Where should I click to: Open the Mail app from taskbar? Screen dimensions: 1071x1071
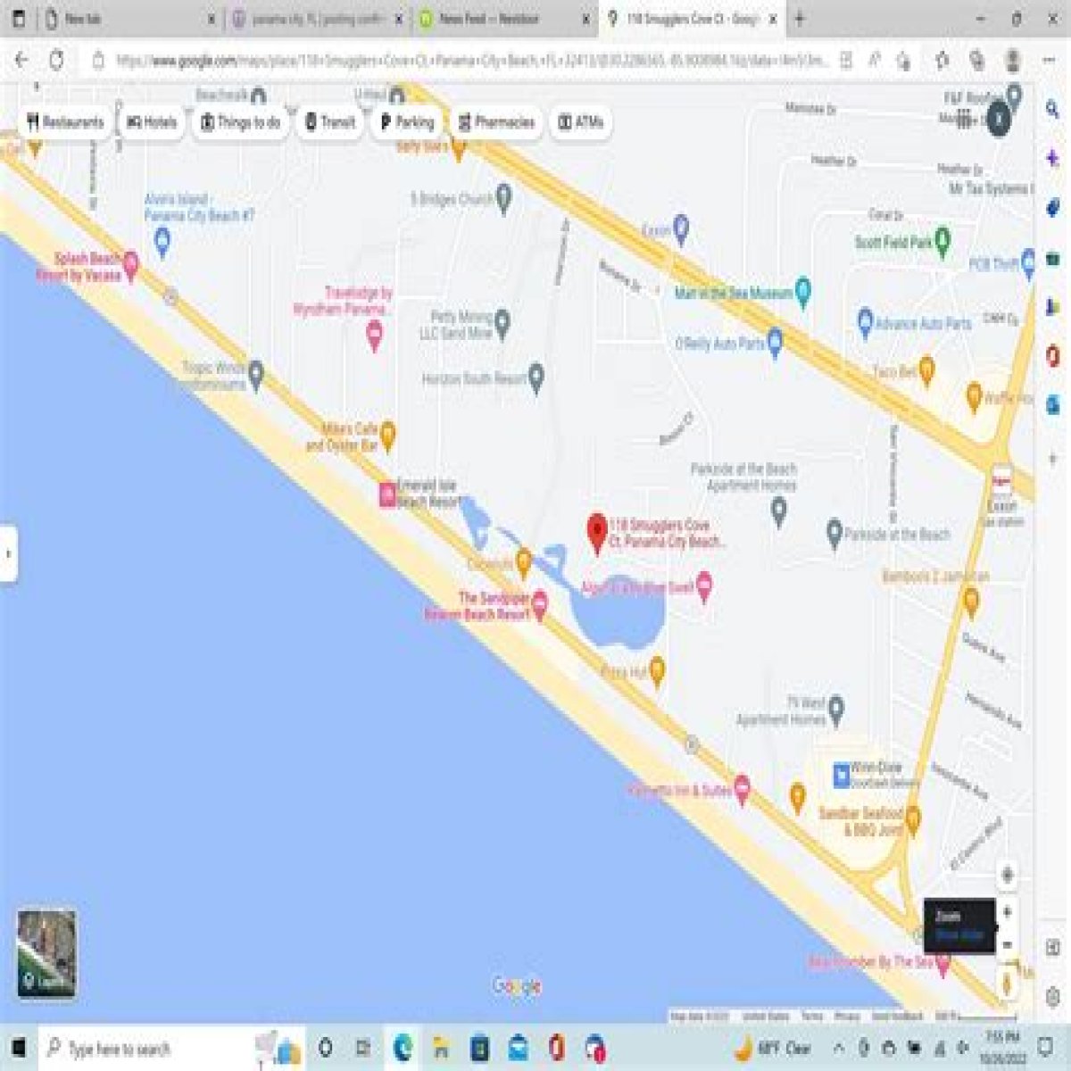518,1048
